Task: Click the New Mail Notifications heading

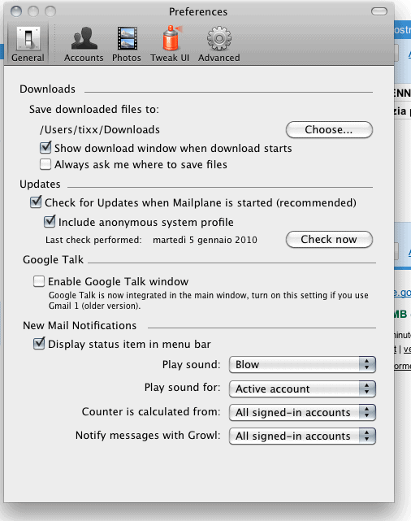Action: click(x=80, y=325)
